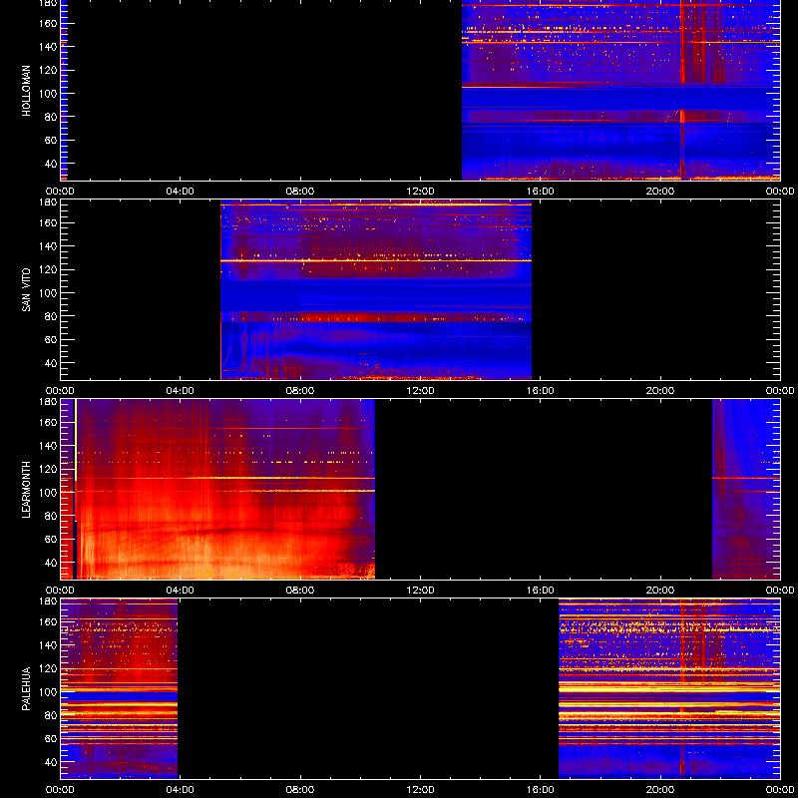This screenshot has height=798, width=798.
Task: Click the SAN VITO station label
Action: pos(27,290)
